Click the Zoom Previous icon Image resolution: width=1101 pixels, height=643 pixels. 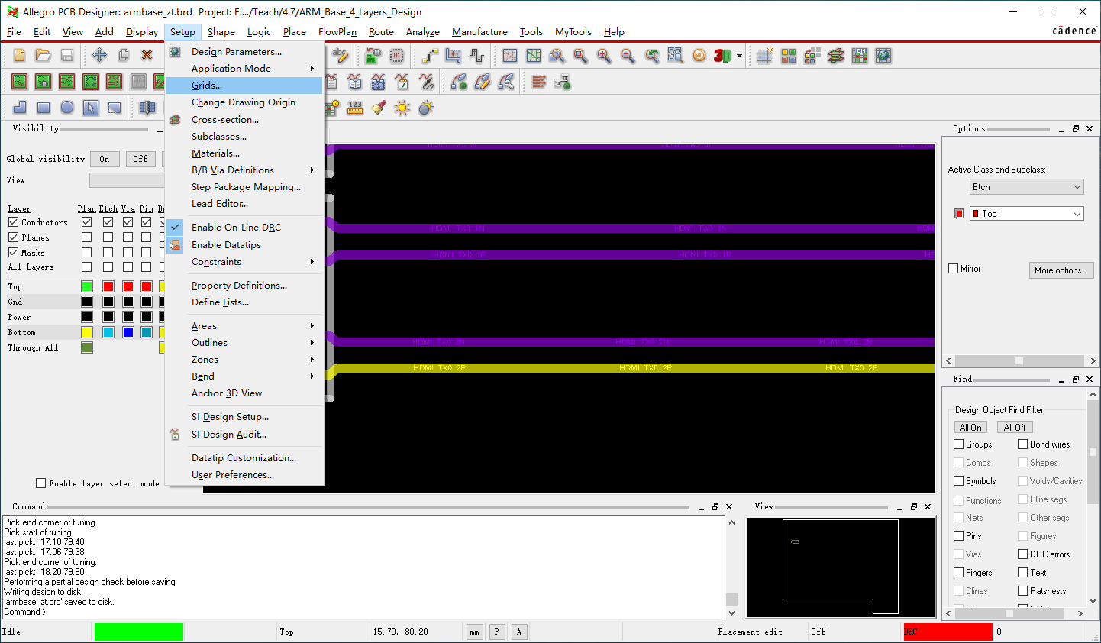651,55
